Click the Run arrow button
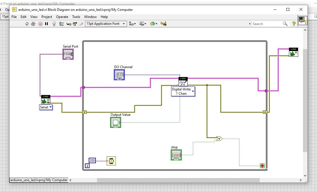 pyautogui.click(x=27, y=24)
